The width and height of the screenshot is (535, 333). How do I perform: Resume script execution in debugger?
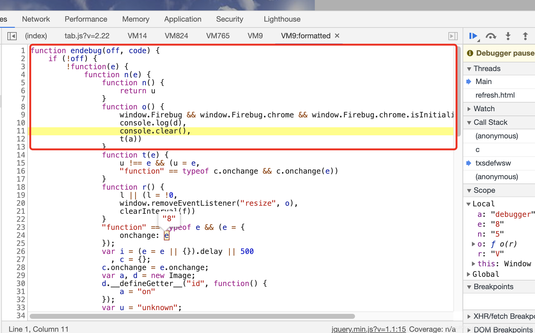click(473, 36)
